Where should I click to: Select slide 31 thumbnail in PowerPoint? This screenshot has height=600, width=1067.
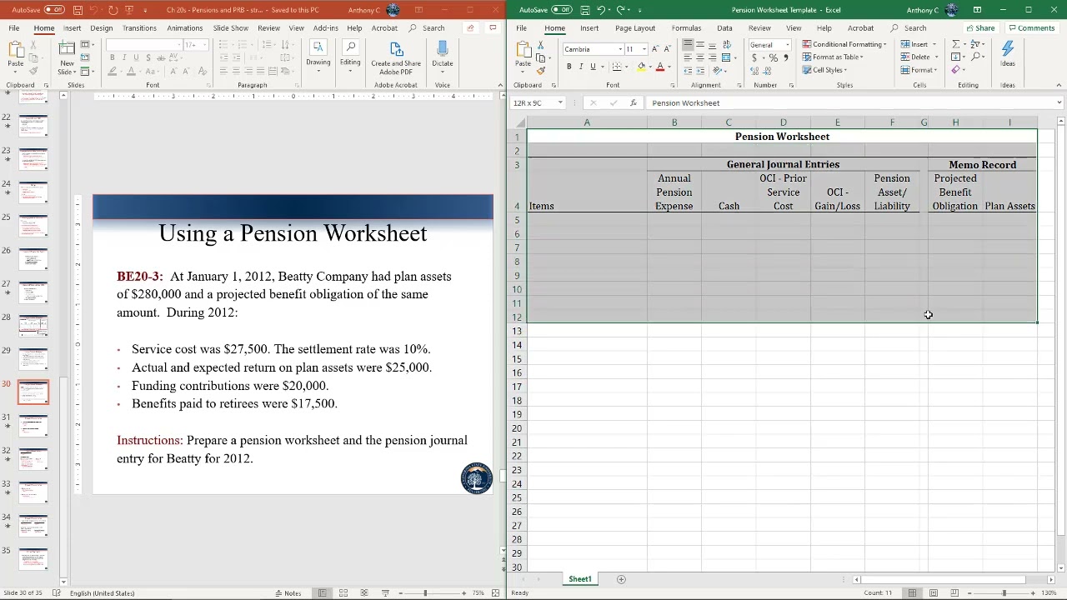pos(33,425)
